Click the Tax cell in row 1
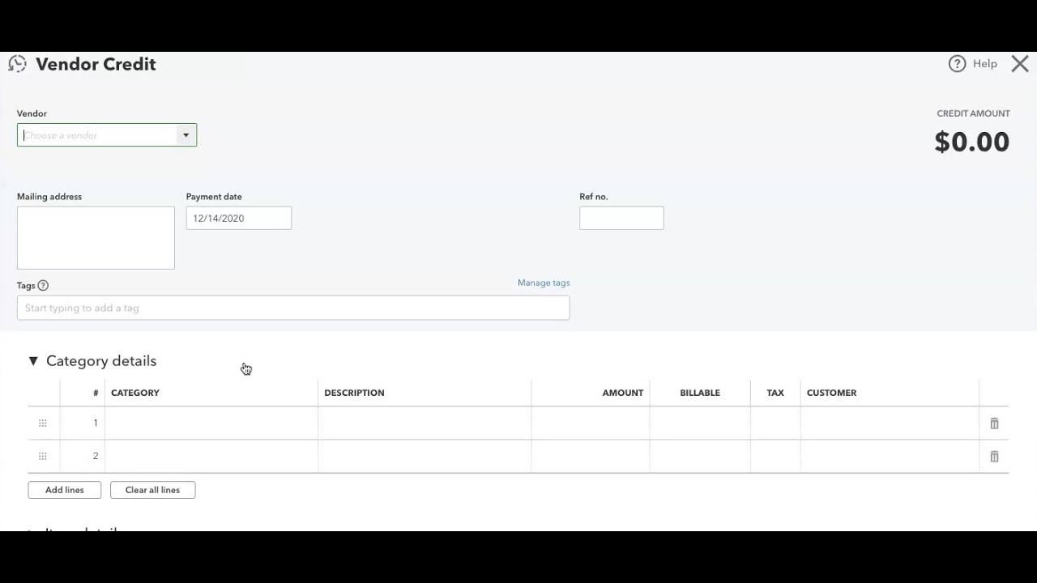 [775, 423]
